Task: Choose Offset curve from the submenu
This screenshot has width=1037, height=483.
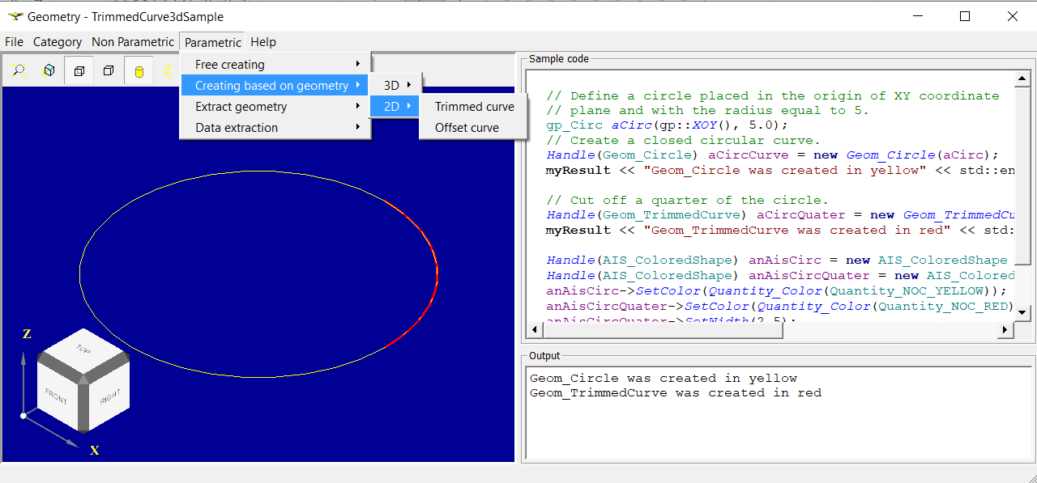Action: (x=467, y=128)
